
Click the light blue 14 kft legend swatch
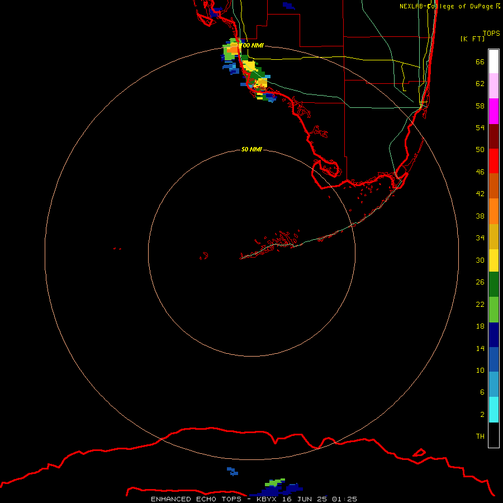[493, 385]
